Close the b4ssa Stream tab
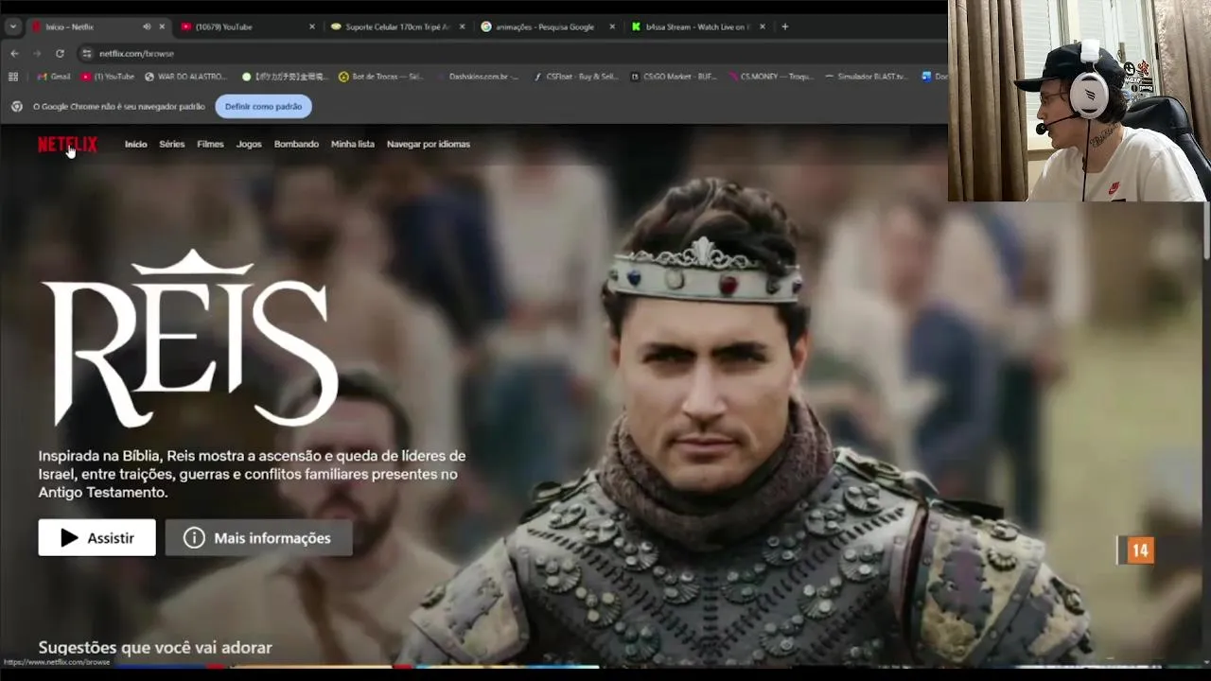Image resolution: width=1211 pixels, height=681 pixels. tap(763, 26)
